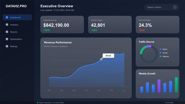Click the System Operational status text
Image resolution: width=185 pixels, height=104 pixels.
(52, 103)
